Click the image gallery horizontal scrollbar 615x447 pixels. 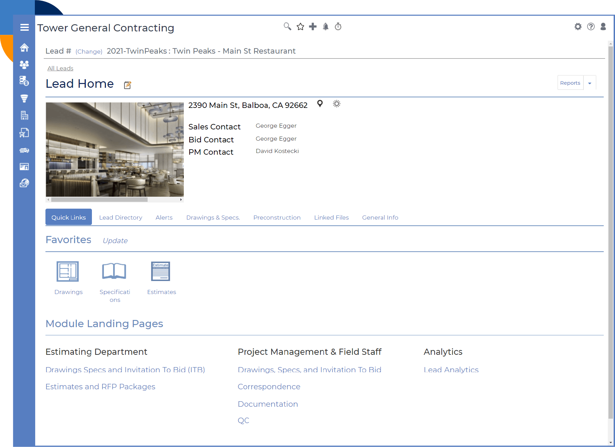(x=99, y=200)
